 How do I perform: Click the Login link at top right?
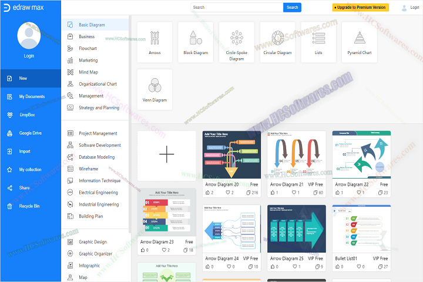pos(414,8)
